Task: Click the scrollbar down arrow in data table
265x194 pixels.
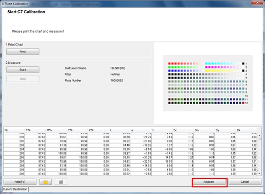Action: pyautogui.click(x=259, y=174)
